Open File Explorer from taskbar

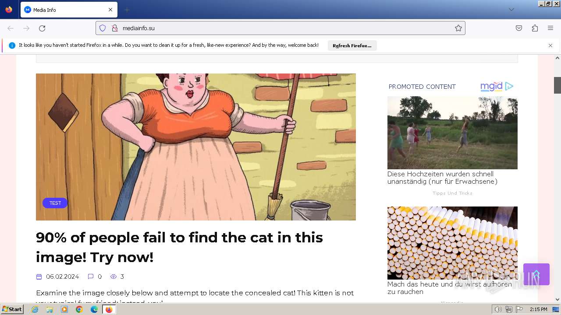pos(50,309)
